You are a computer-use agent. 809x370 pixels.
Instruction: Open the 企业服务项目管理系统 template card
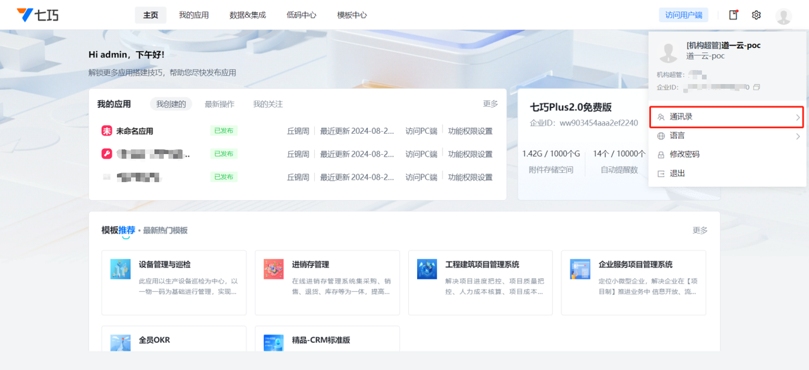(633, 282)
